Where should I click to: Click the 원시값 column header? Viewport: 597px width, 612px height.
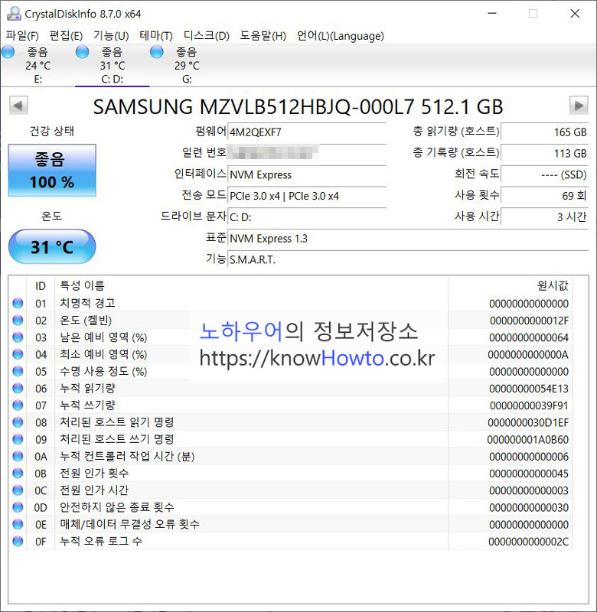pos(510,285)
